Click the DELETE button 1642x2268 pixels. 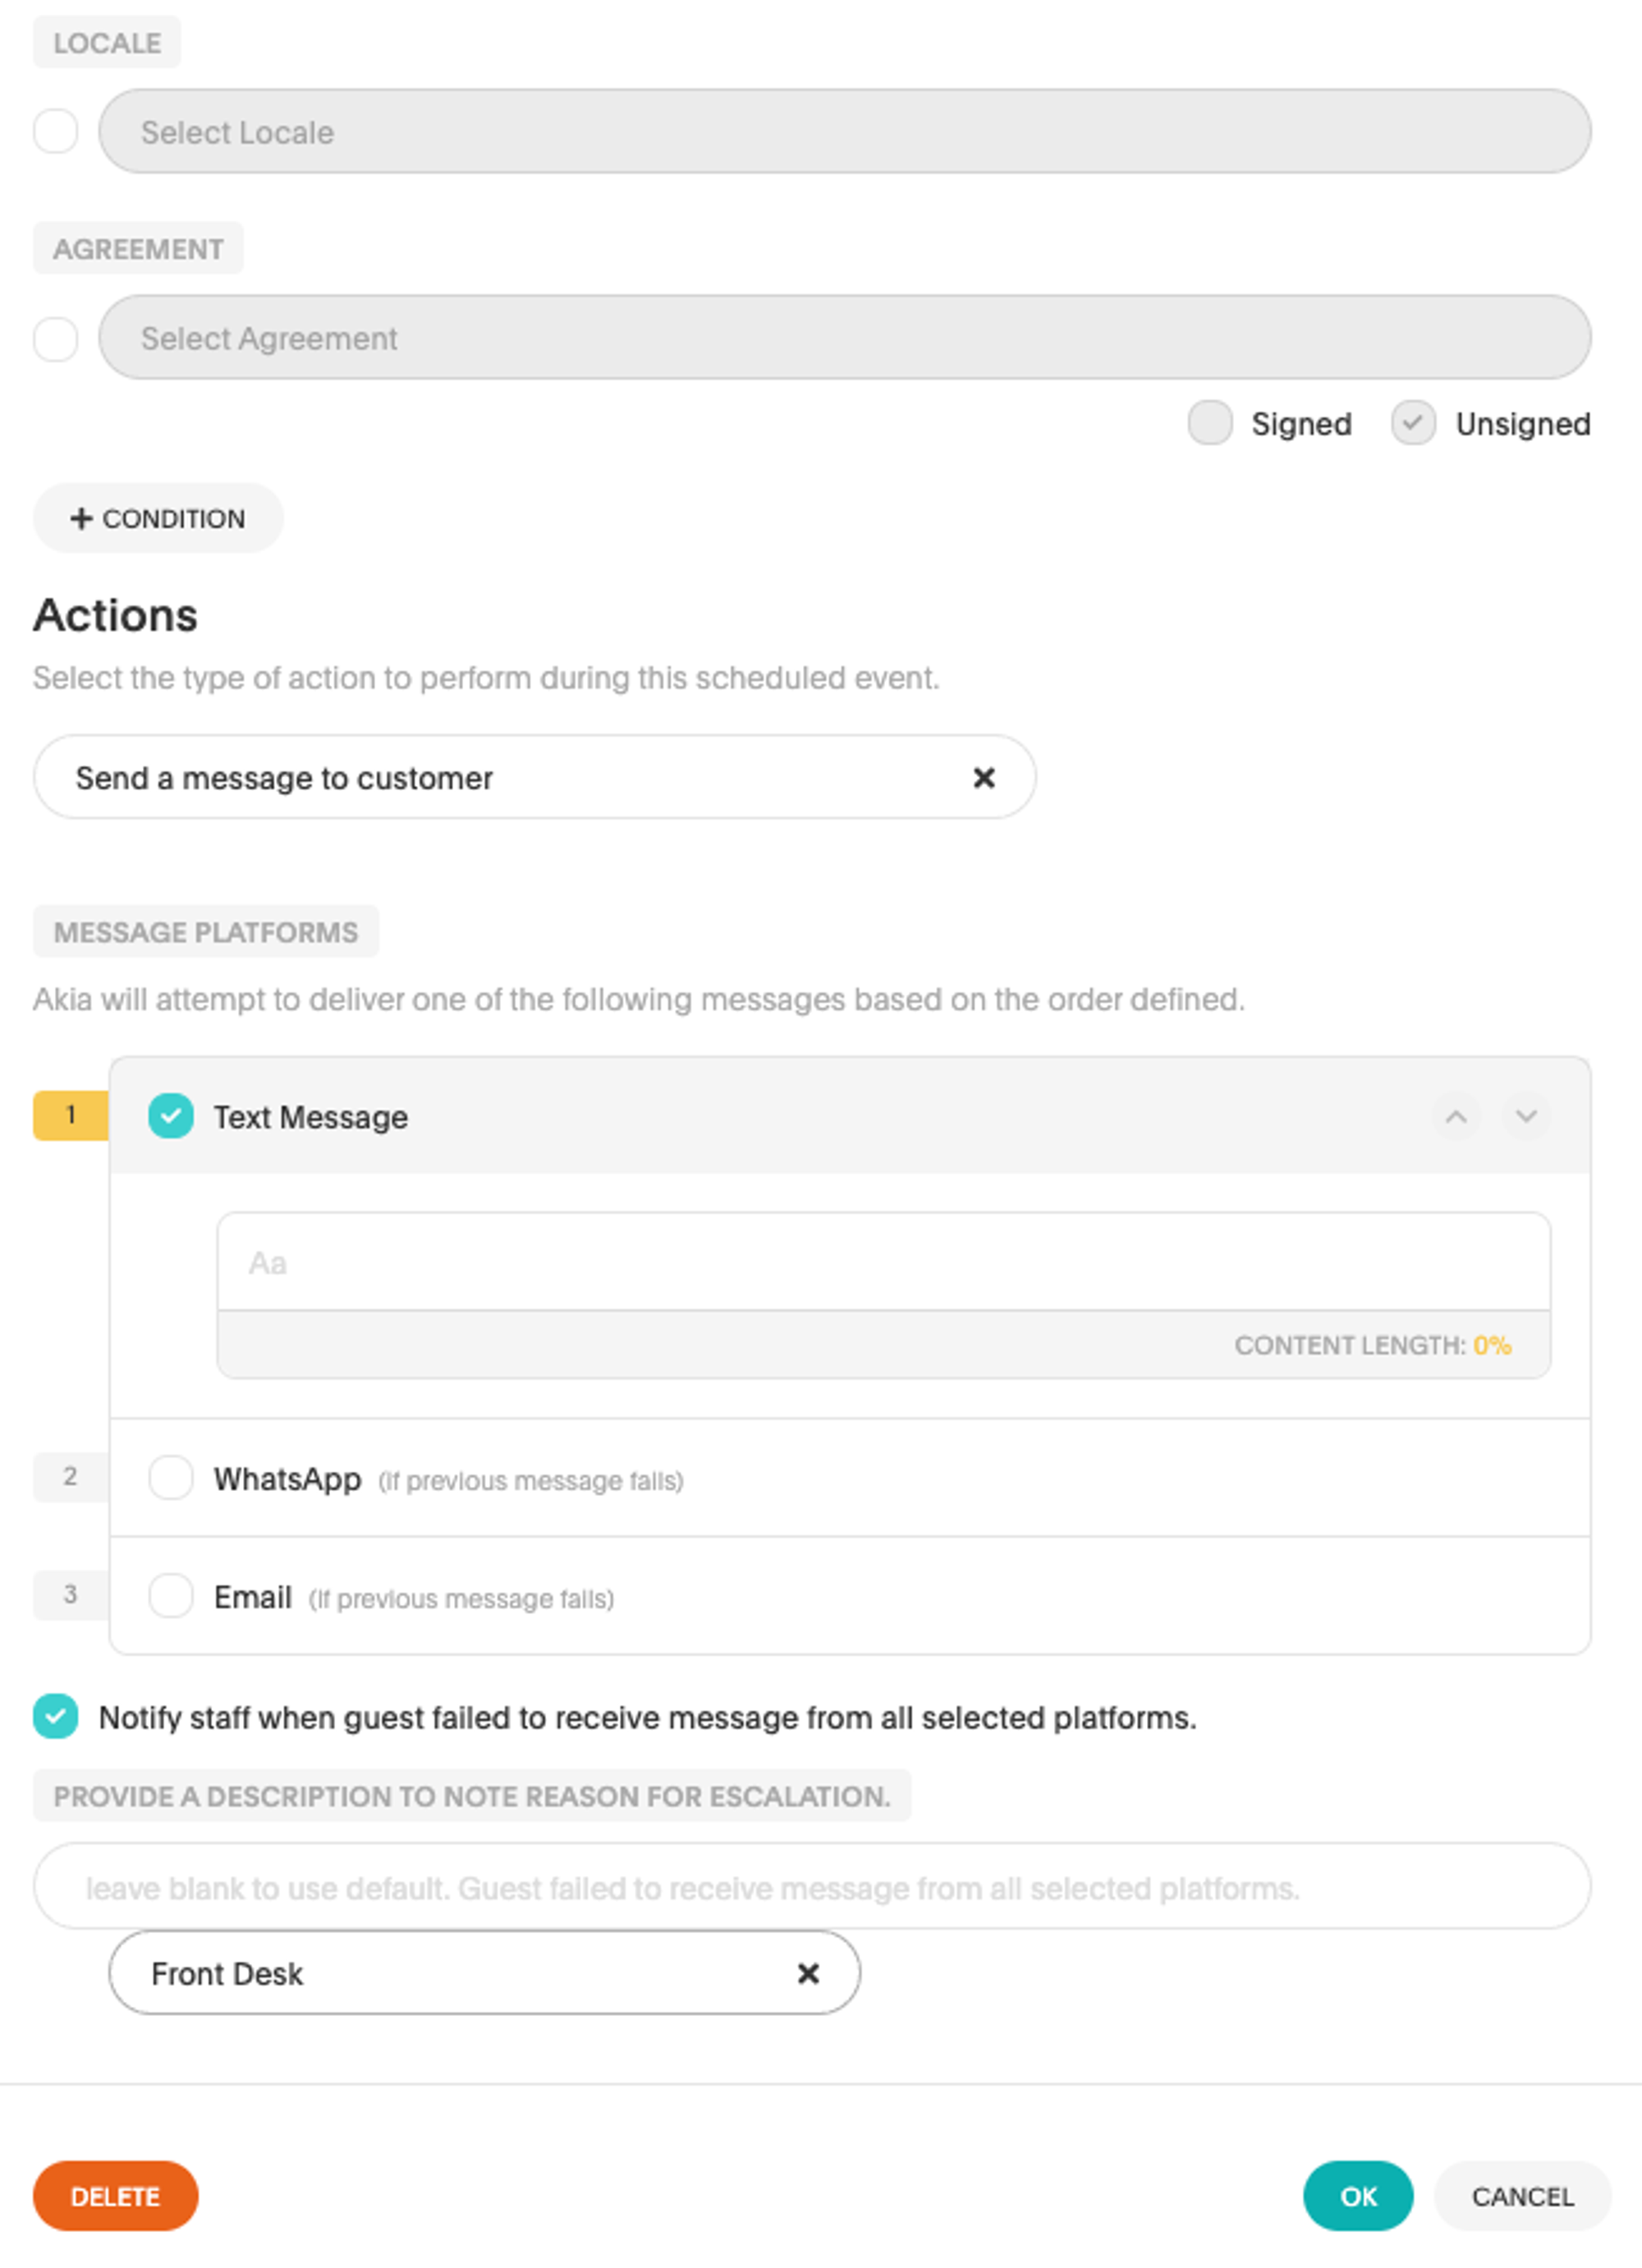tap(116, 2196)
